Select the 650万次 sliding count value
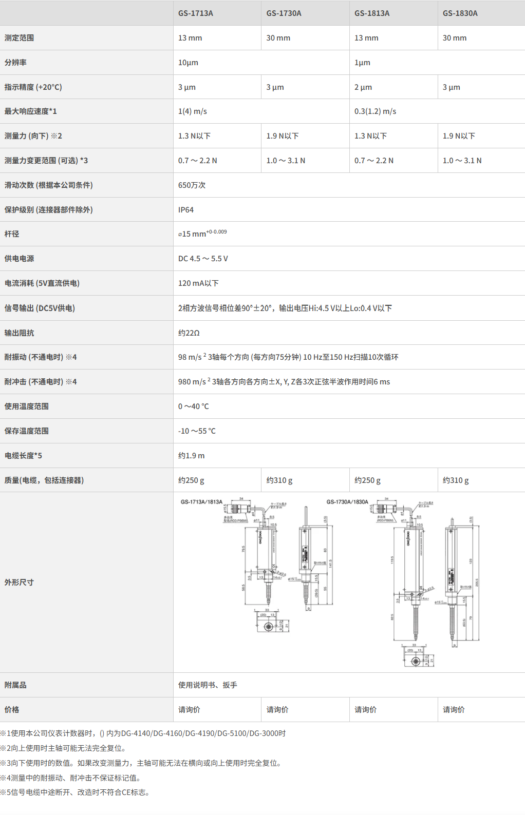This screenshot has height=815, width=525. 192,185
